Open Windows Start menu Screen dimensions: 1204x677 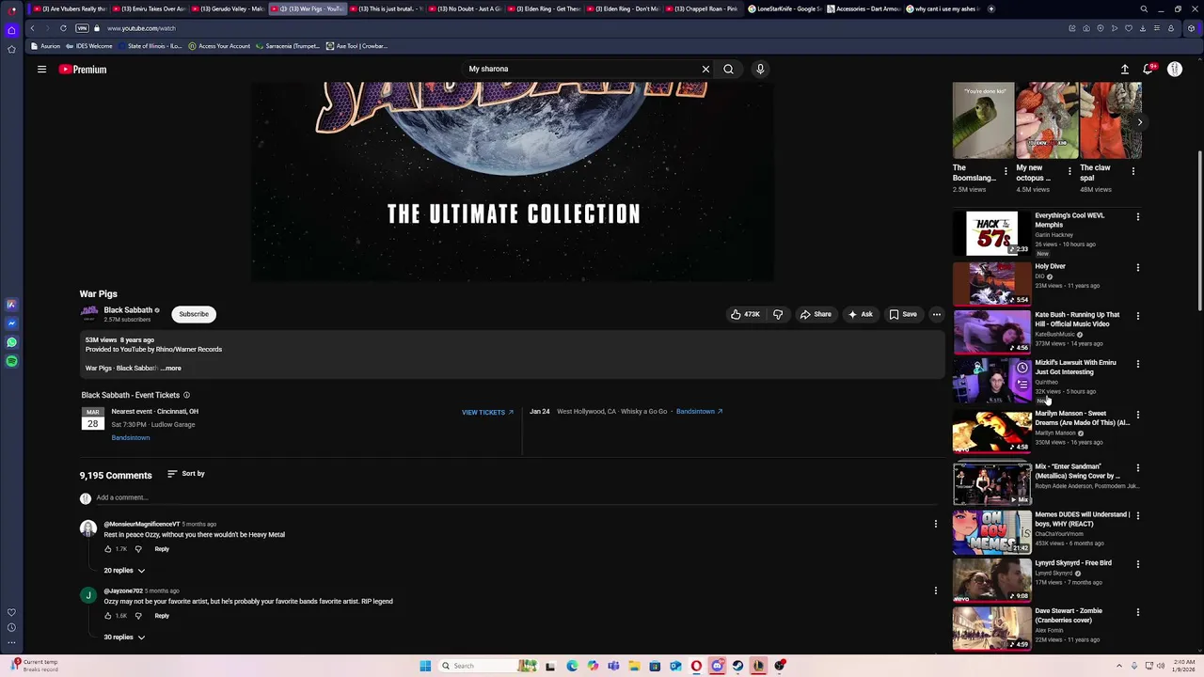point(425,666)
